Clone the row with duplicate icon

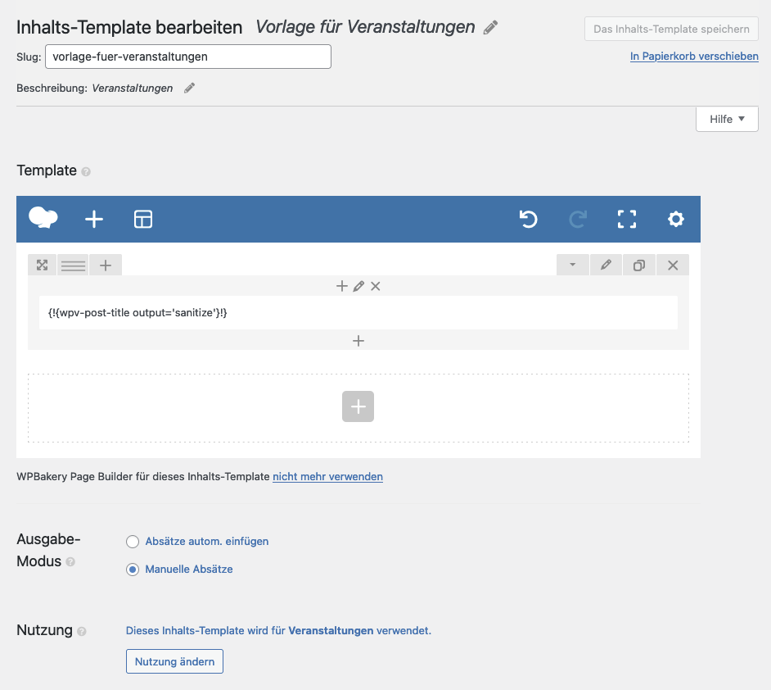638,266
